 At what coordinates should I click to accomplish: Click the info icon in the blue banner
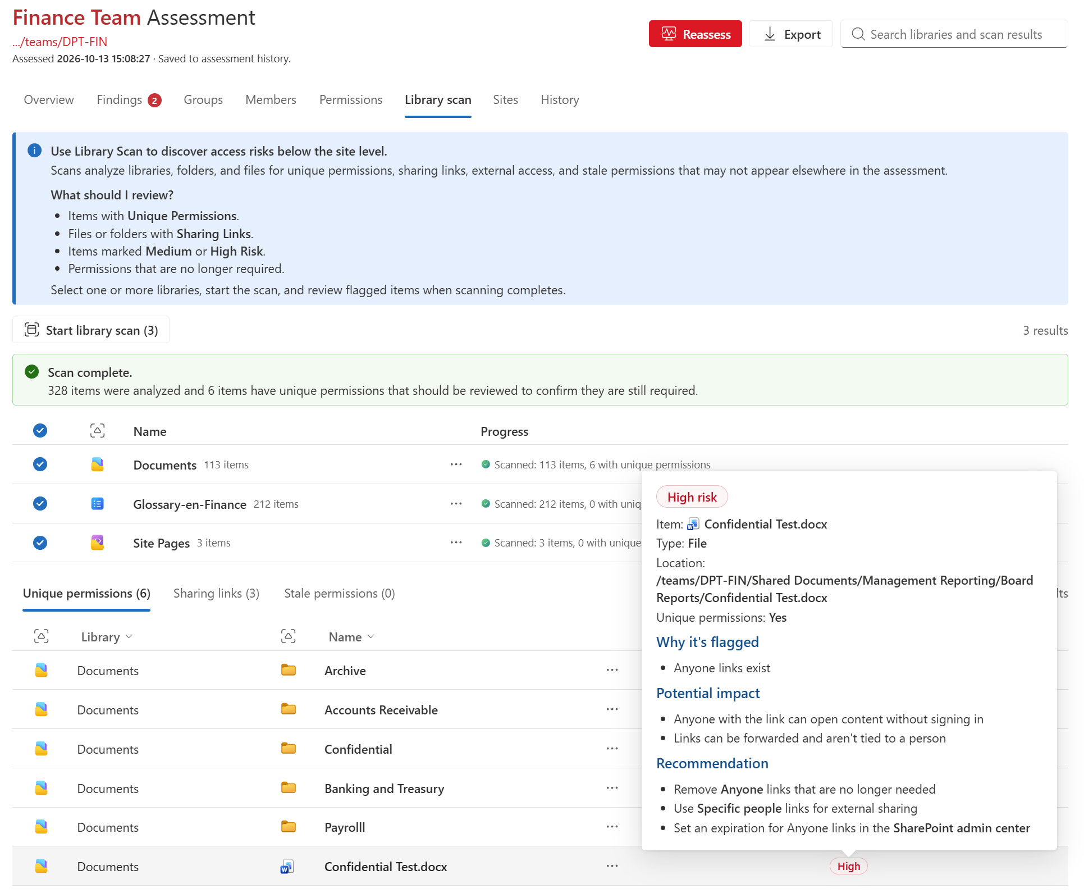(35, 151)
